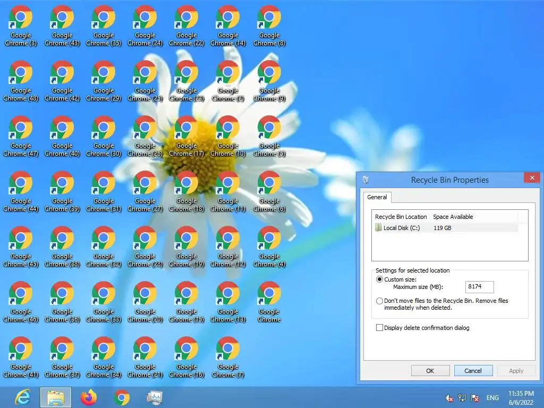This screenshot has width=544, height=408.
Task: Select the Google Chrome (29) desktop shortcut
Action: click(104, 81)
